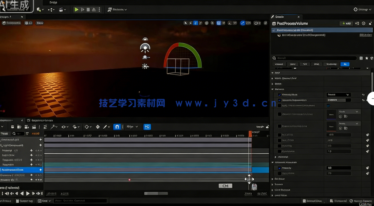Open the Metering Mode dropdown set to Manual
The width and height of the screenshot is (374, 206).
[x=338, y=94]
